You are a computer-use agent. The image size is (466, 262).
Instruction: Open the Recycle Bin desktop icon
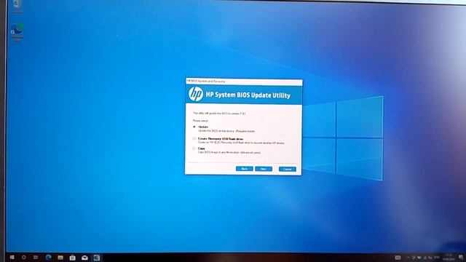[x=17, y=6]
